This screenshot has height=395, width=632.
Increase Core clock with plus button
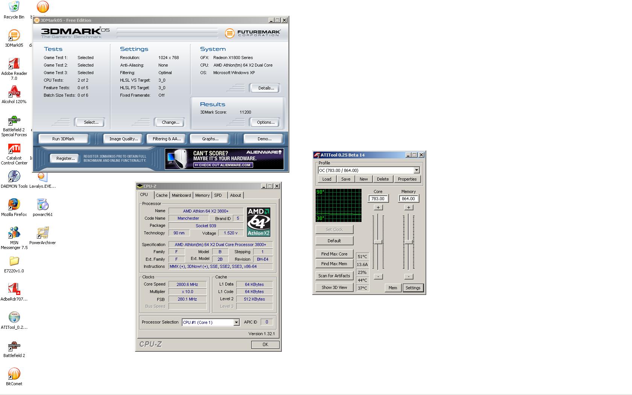378,207
